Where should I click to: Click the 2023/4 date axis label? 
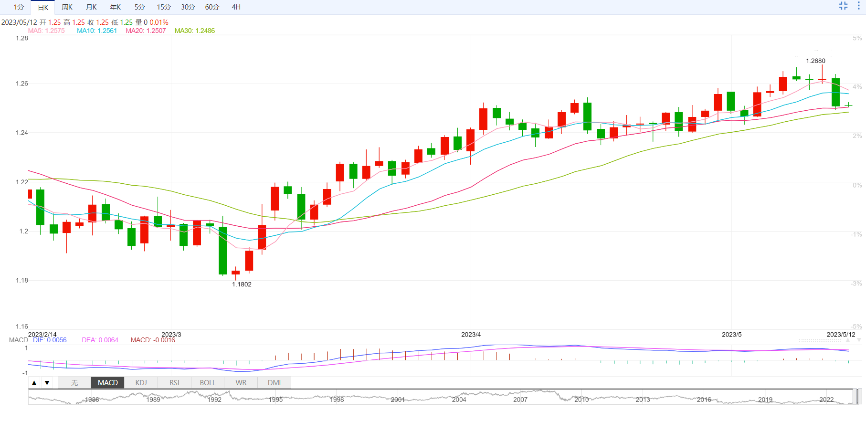[471, 334]
